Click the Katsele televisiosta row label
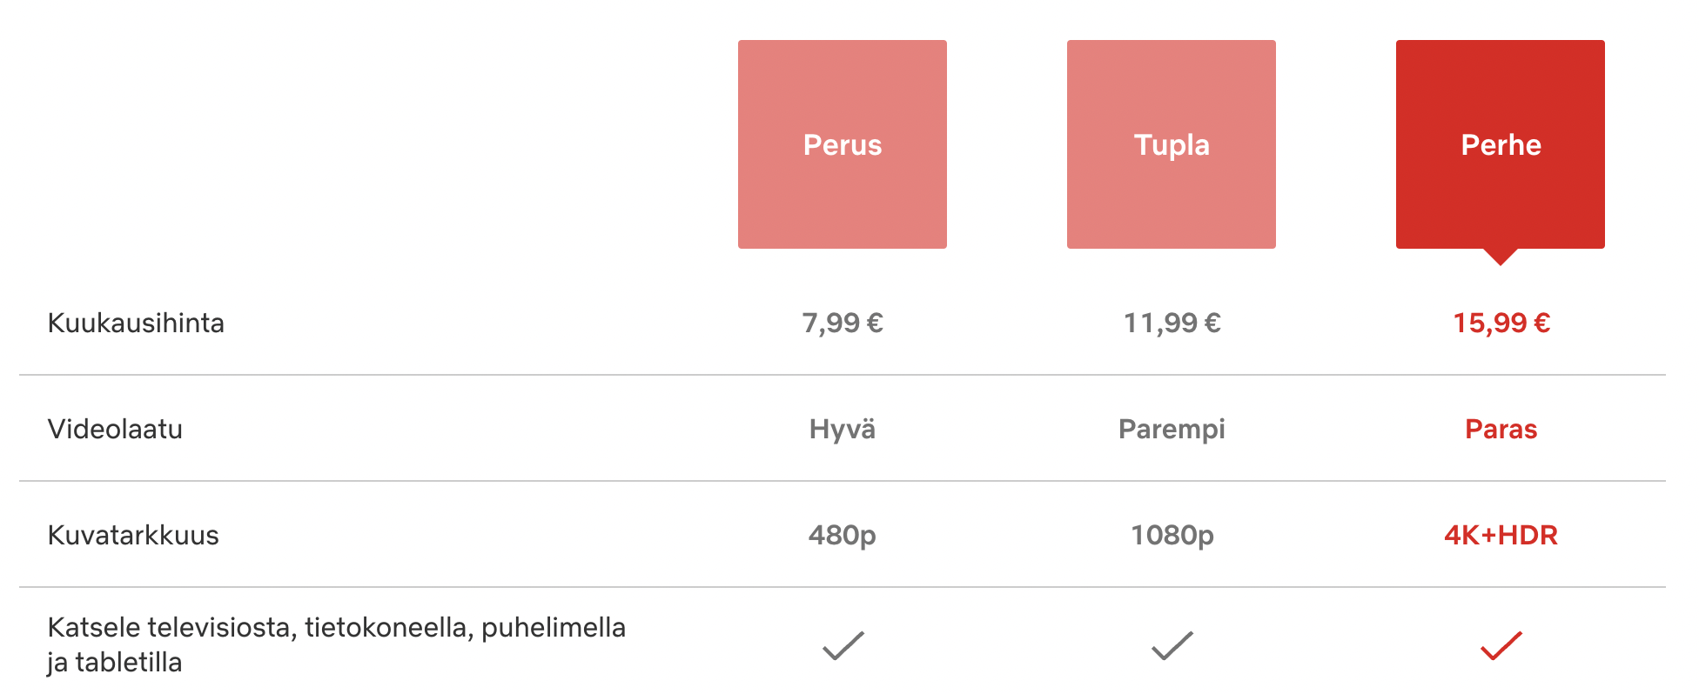This screenshot has height=694, width=1699. click(336, 644)
